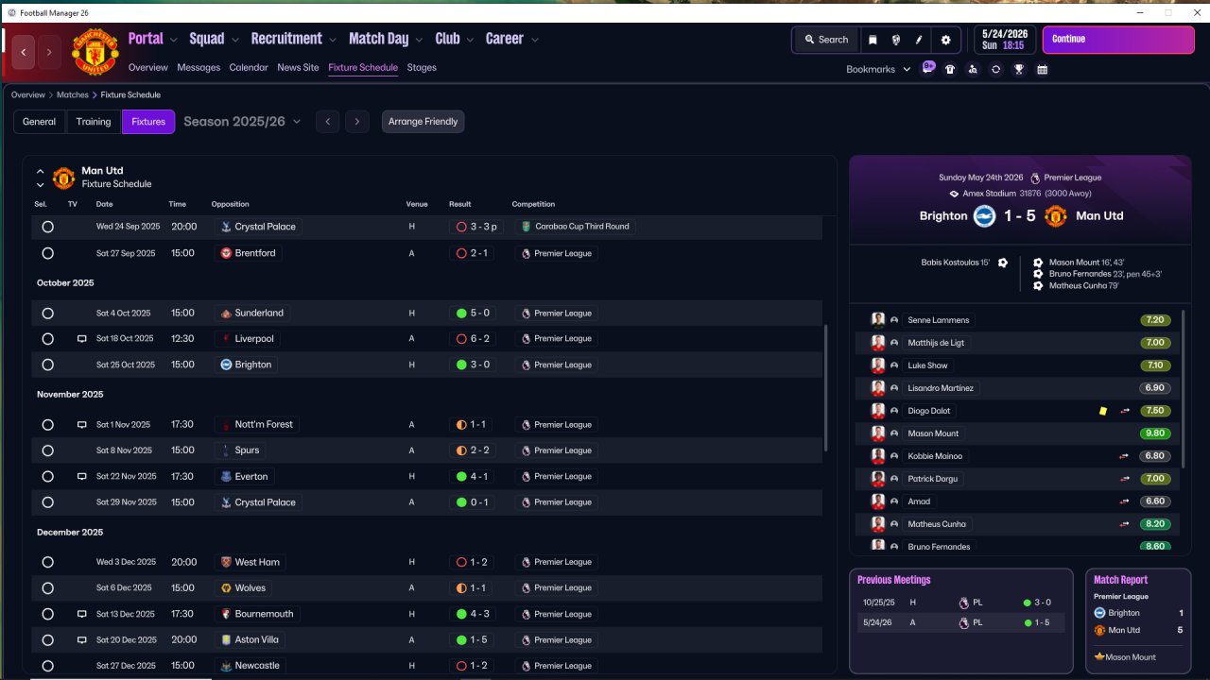The image size is (1210, 680).
Task: Select the Spurs fixture radio button
Action: (x=47, y=450)
